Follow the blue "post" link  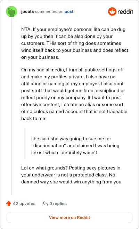click(69, 11)
